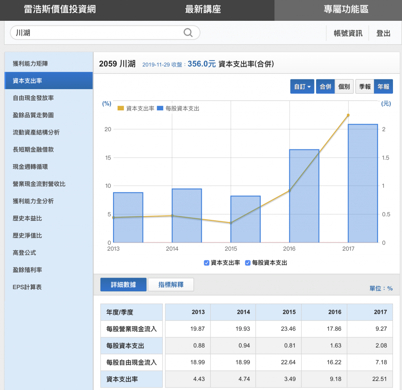Click the yellow 資本支出率 legend swatch
402x390 pixels.
point(121,108)
